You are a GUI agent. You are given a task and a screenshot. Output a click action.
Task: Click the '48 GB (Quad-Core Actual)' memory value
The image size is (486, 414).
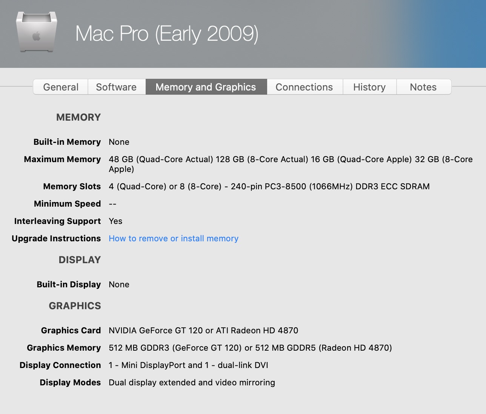(161, 159)
